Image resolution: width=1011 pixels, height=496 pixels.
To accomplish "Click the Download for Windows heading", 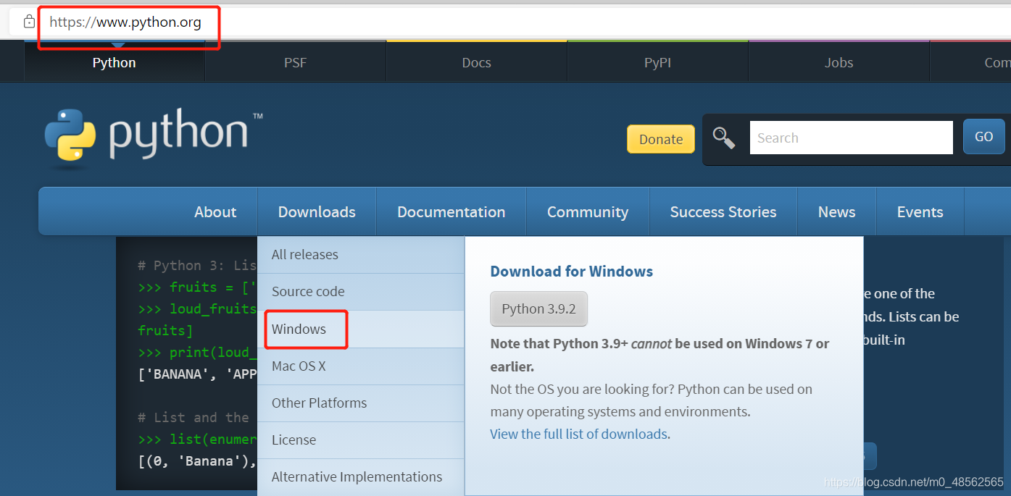I will coord(572,272).
